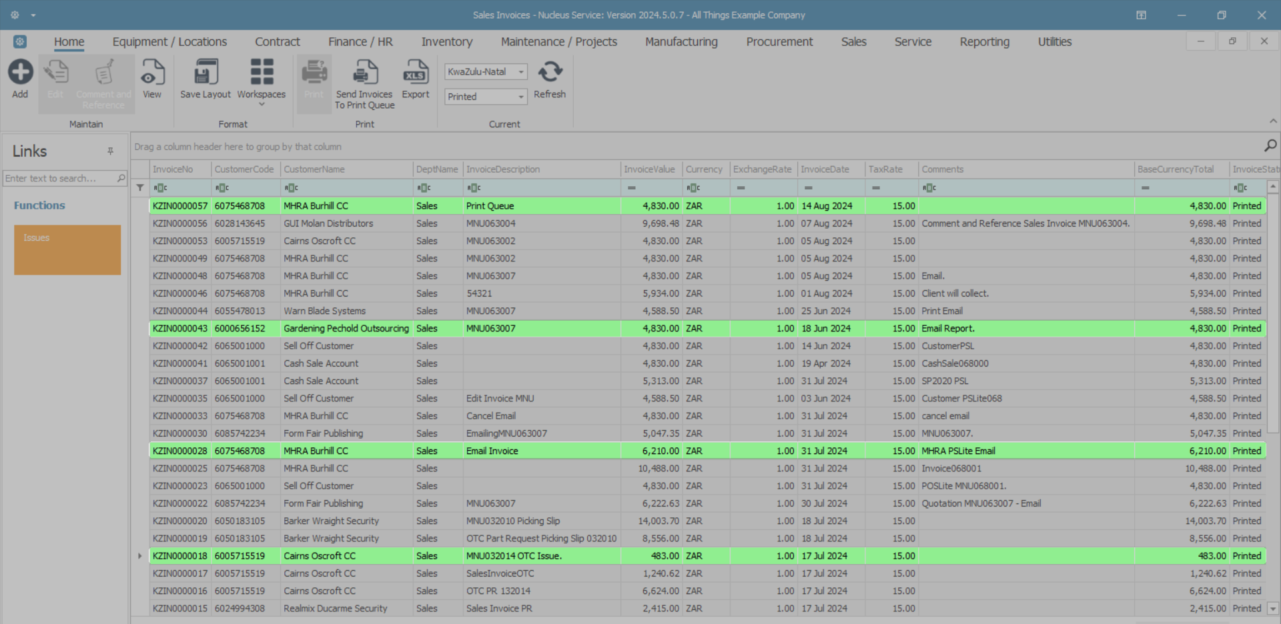The image size is (1281, 624).
Task: Click the Save Layout icon
Action: coord(205,73)
